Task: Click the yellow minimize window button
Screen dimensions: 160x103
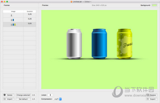Action: point(4,2)
